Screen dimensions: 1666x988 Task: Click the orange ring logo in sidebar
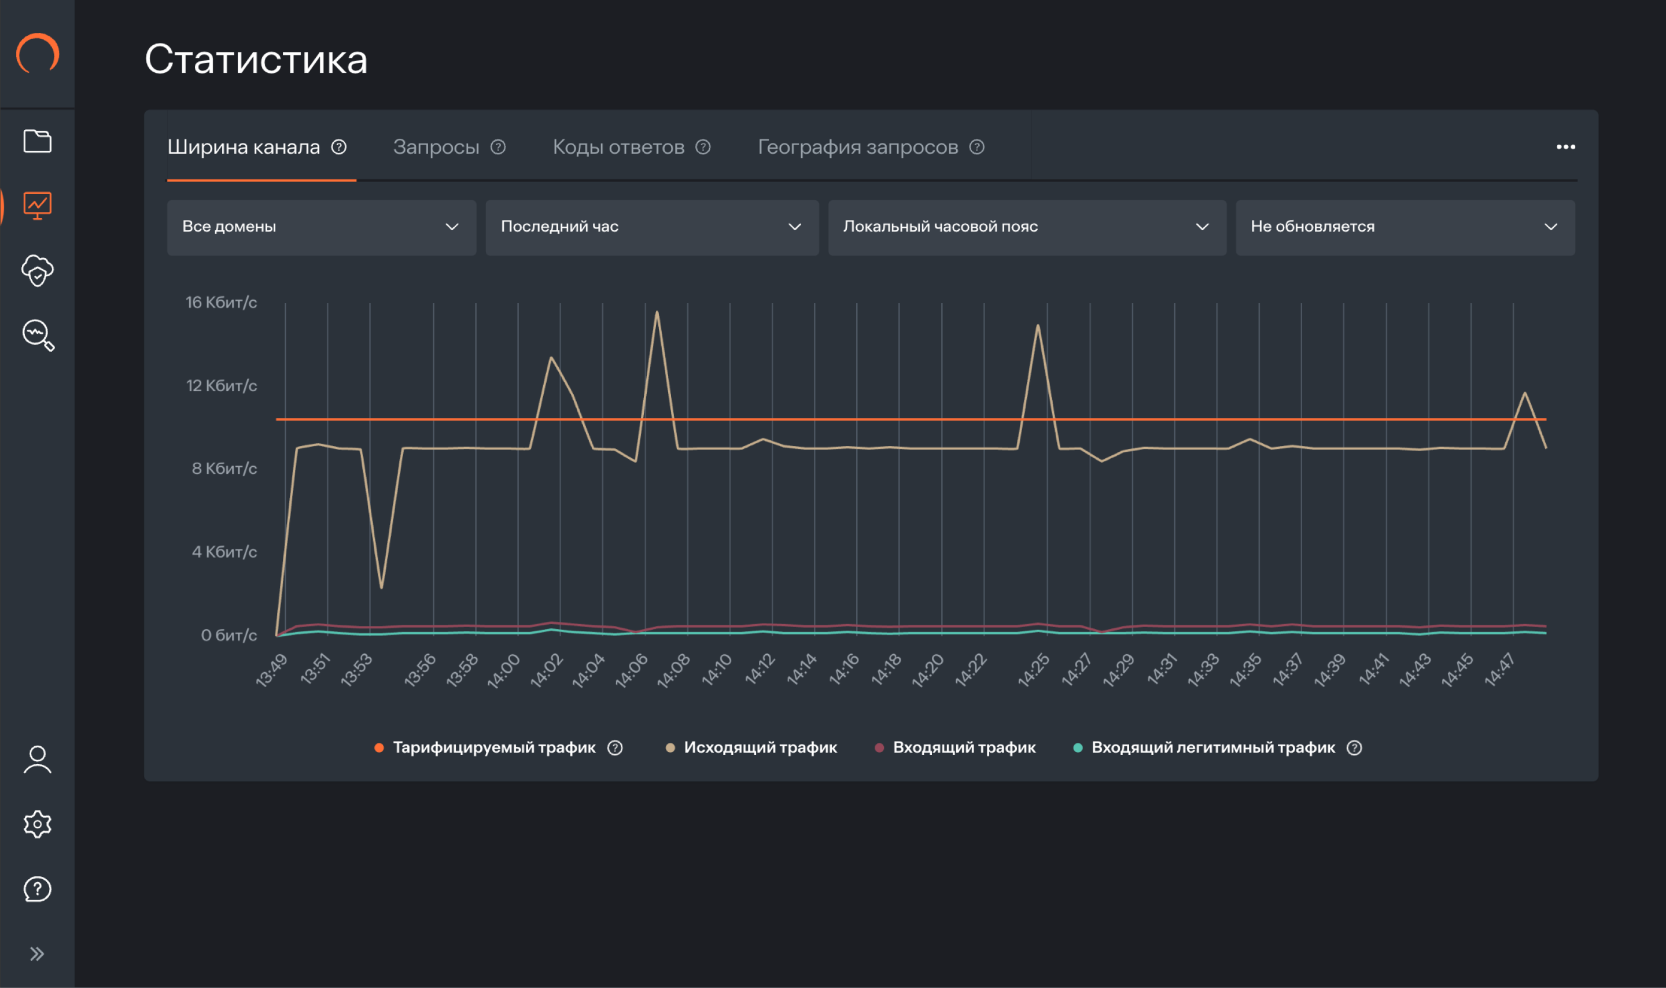point(37,53)
